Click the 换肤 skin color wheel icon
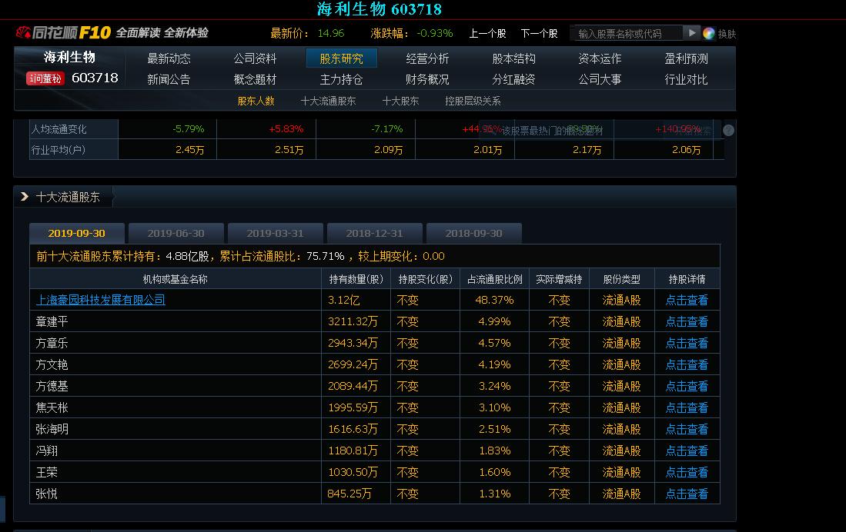846x532 pixels. (709, 33)
